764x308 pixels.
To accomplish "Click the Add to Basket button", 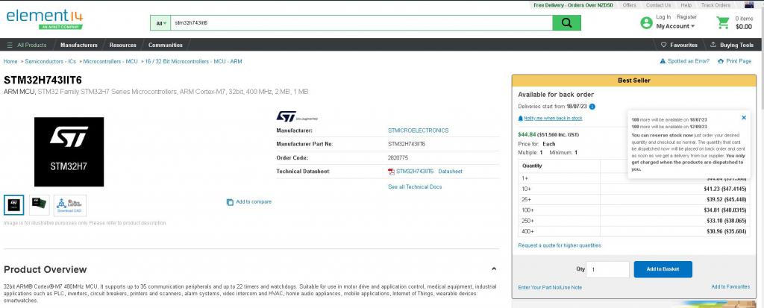I will click(x=663, y=269).
